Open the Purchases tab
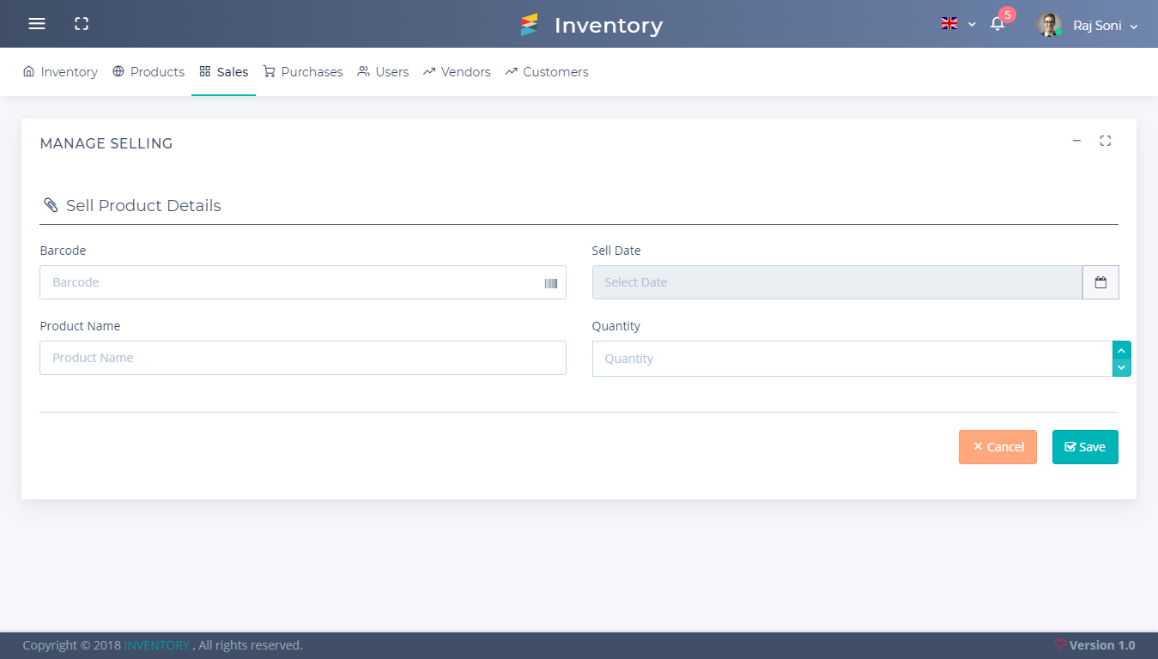Image resolution: width=1158 pixels, height=659 pixels. (303, 72)
